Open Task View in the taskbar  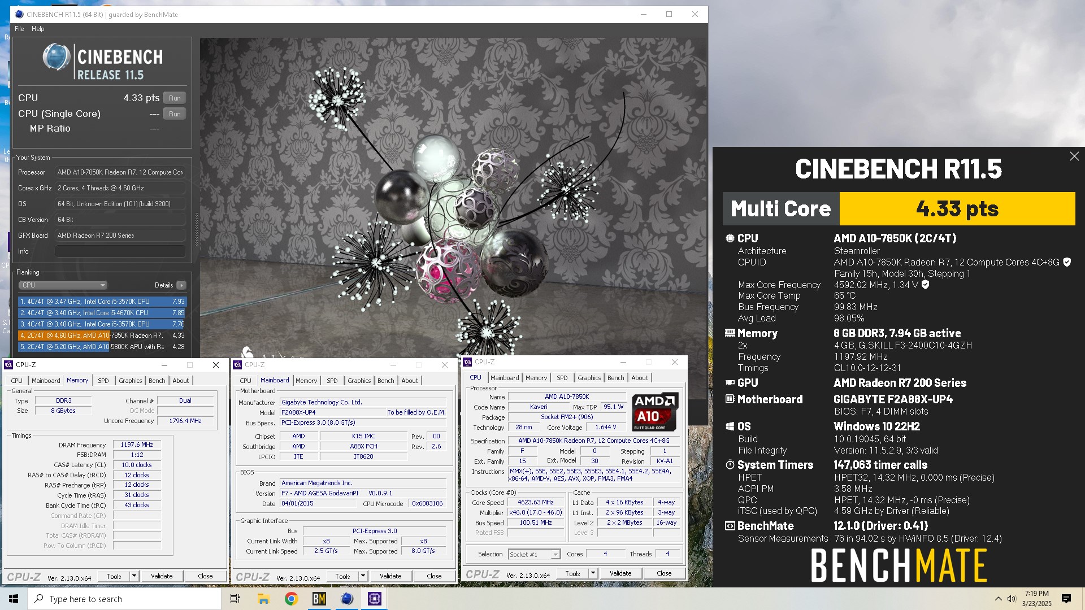pyautogui.click(x=235, y=599)
